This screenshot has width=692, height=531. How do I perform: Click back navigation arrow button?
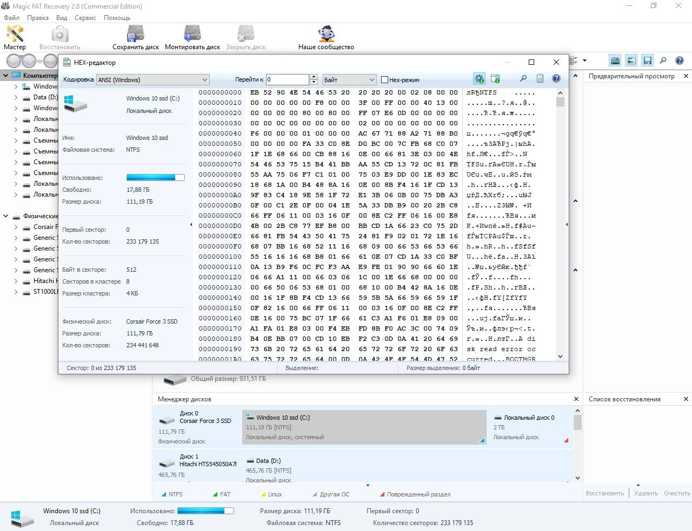(x=13, y=61)
